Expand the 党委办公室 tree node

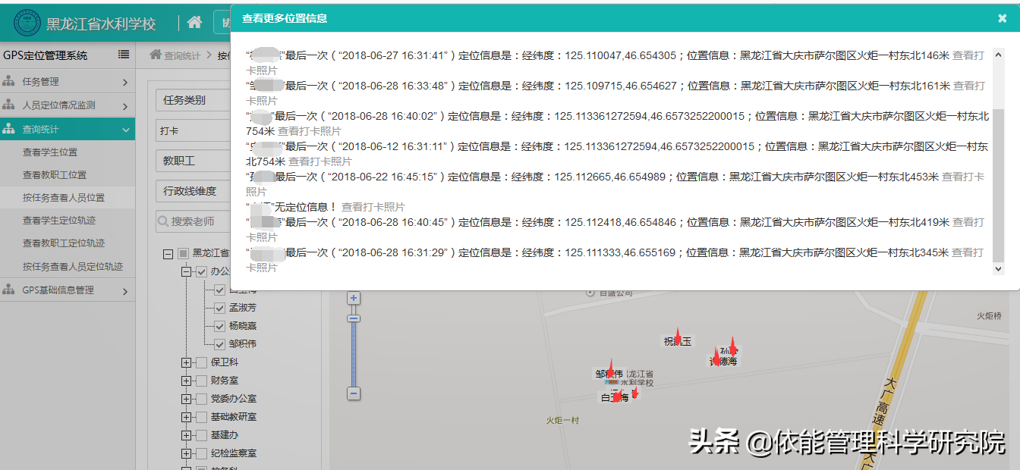(186, 399)
